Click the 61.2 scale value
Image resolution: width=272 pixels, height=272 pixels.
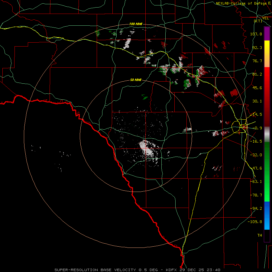pyautogui.click(x=257, y=74)
